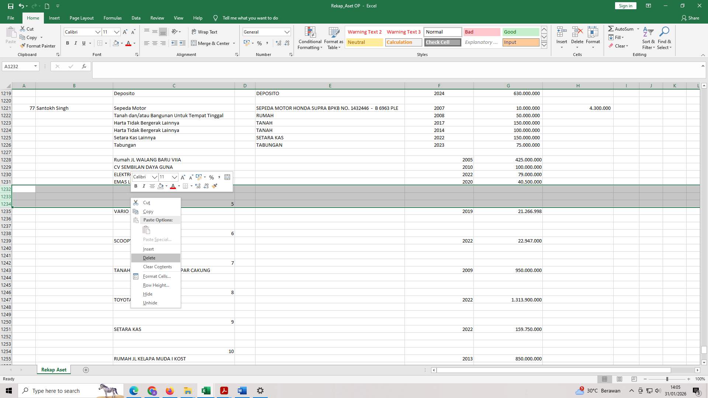Viewport: 708px width, 398px height.
Task: Select the Format Painter tool
Action: click(38, 46)
